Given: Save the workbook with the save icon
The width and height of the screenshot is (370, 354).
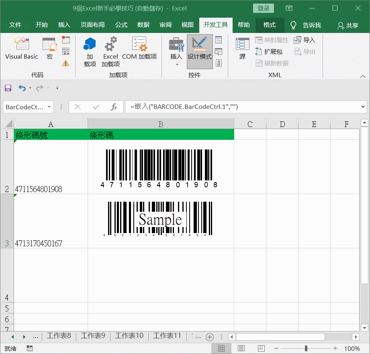Looking at the screenshot, I should (8, 88).
